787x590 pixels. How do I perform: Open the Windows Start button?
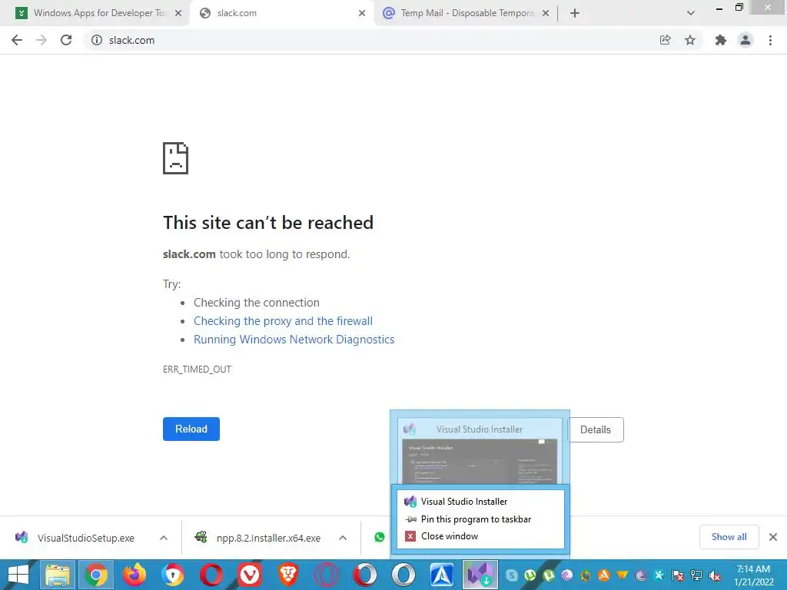click(18, 575)
